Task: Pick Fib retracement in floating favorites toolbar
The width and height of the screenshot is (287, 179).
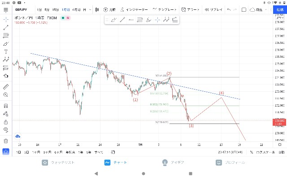Action: pyautogui.click(x=140, y=20)
